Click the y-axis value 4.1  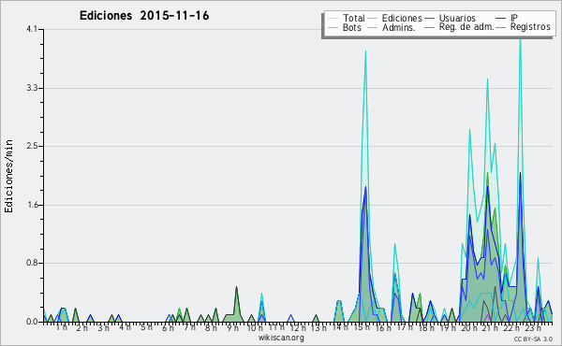pos(32,29)
